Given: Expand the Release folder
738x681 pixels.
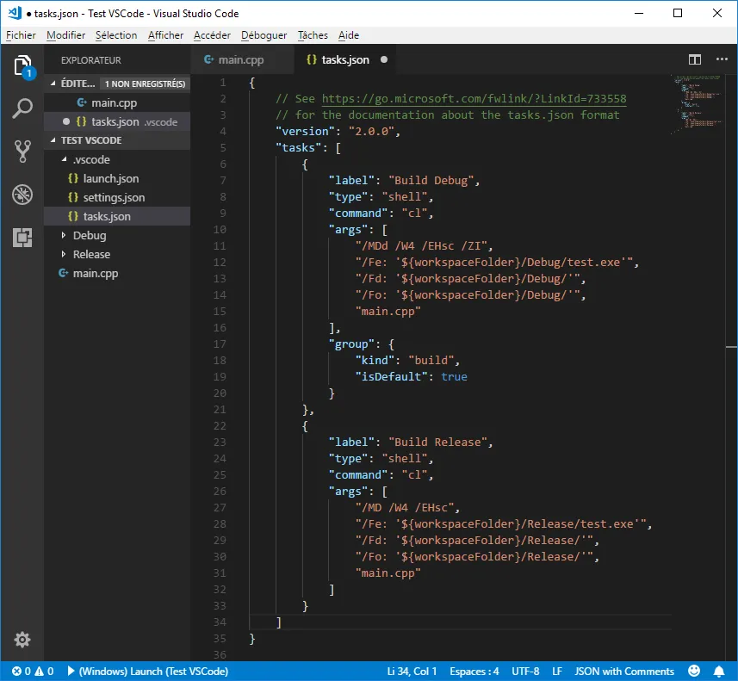Looking at the screenshot, I should (x=64, y=254).
